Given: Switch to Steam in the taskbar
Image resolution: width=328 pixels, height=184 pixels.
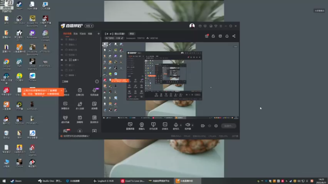Looking at the screenshot, I should coord(16,181).
